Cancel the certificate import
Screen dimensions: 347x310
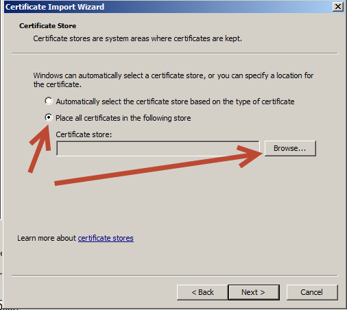tap(312, 292)
